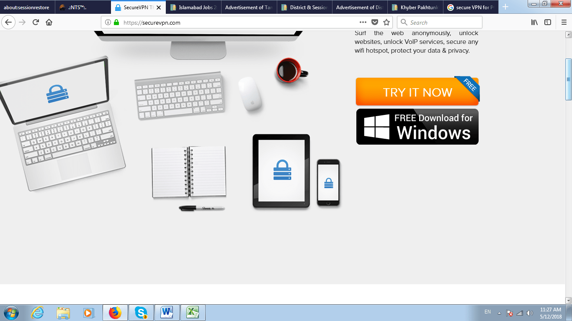Open the network signal tray icon
The image size is (572, 321).
[x=520, y=313]
